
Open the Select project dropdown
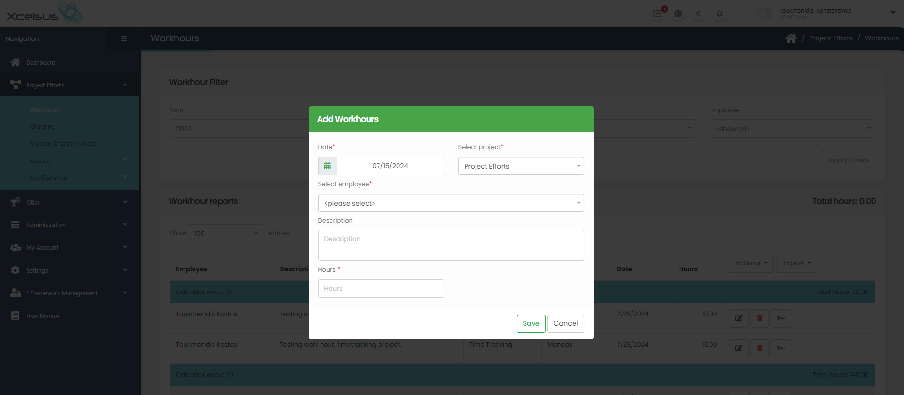point(521,166)
